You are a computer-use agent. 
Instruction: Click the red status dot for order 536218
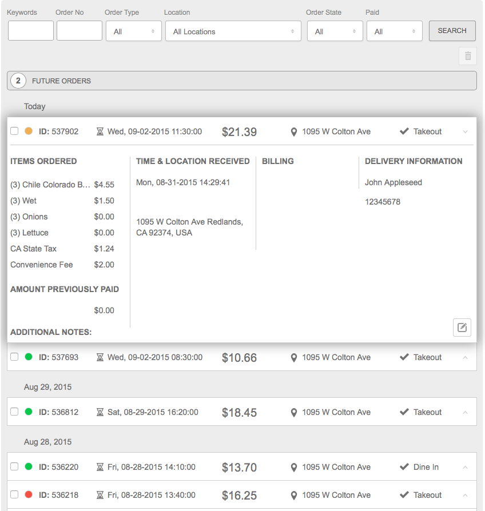click(29, 495)
